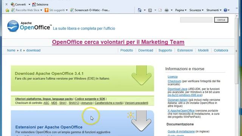Expand the feeds dropdown arrow
242x136 pixels.
[155, 10]
